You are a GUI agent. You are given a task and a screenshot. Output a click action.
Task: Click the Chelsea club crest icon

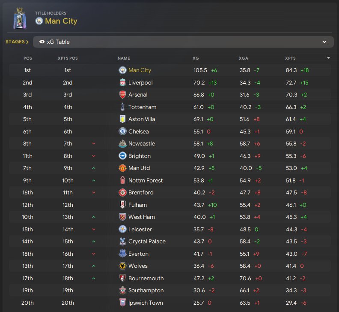click(x=122, y=131)
